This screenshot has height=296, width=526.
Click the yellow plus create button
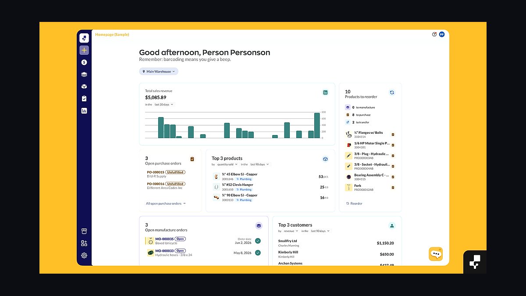tap(84, 50)
